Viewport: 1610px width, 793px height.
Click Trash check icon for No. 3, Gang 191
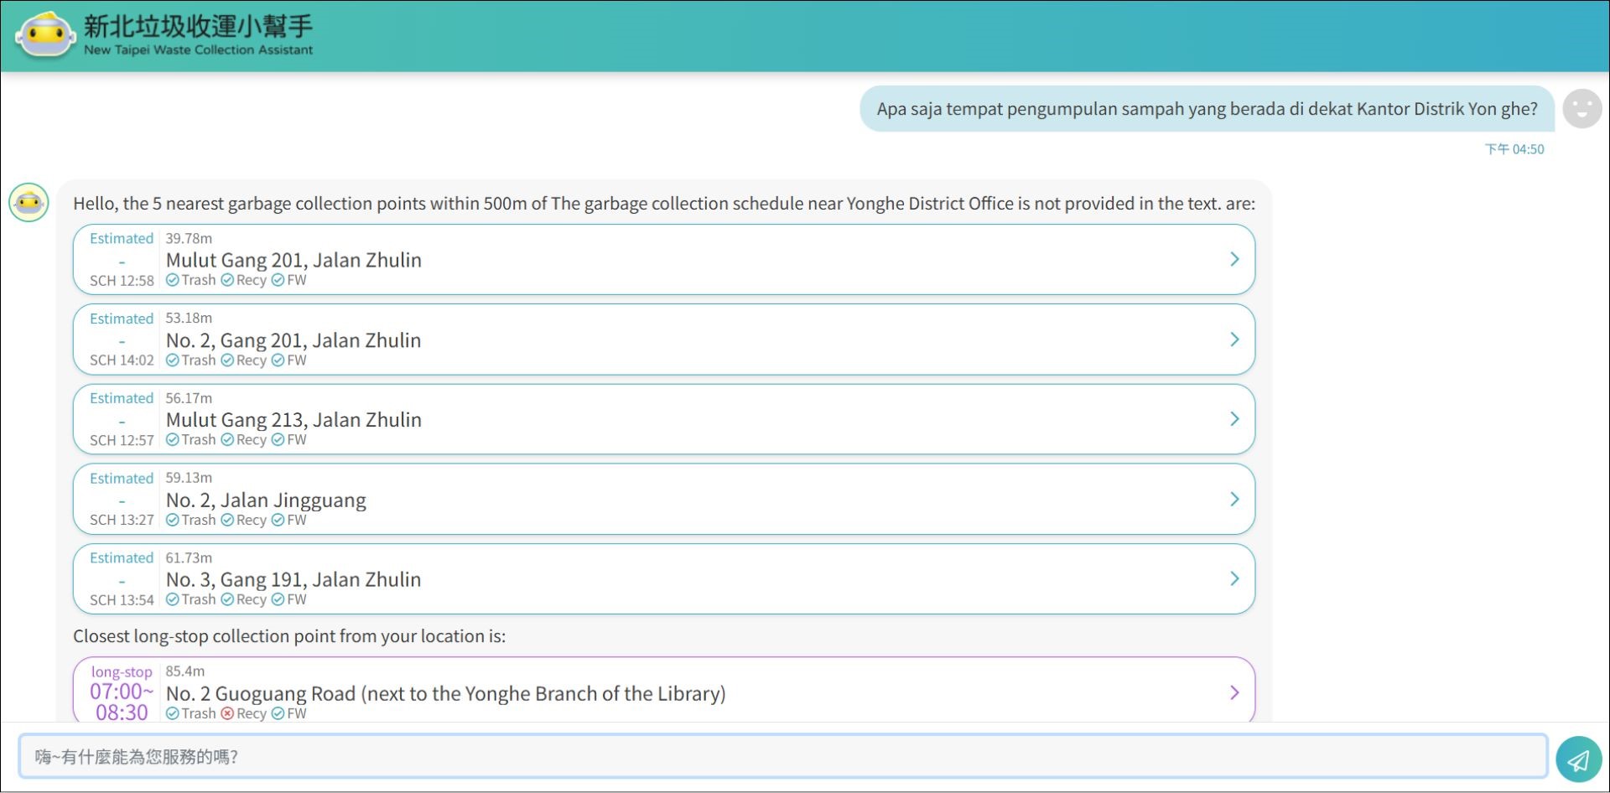click(x=173, y=599)
